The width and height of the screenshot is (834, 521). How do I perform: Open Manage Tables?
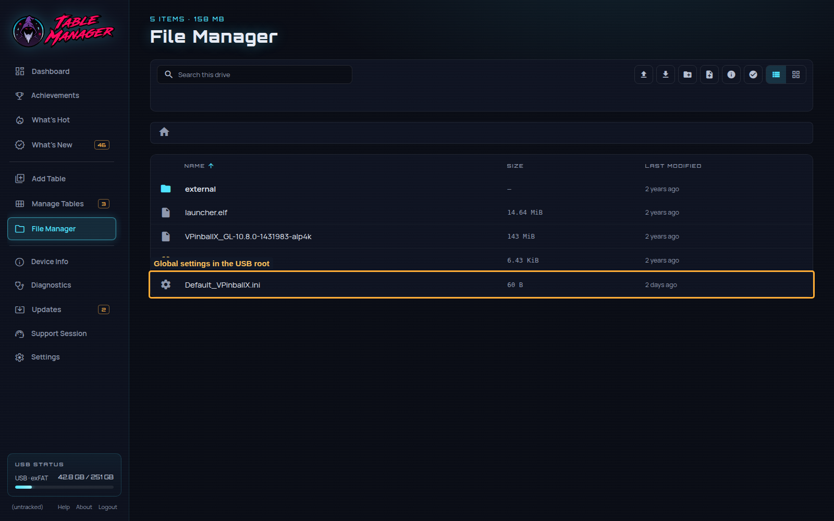pos(62,204)
